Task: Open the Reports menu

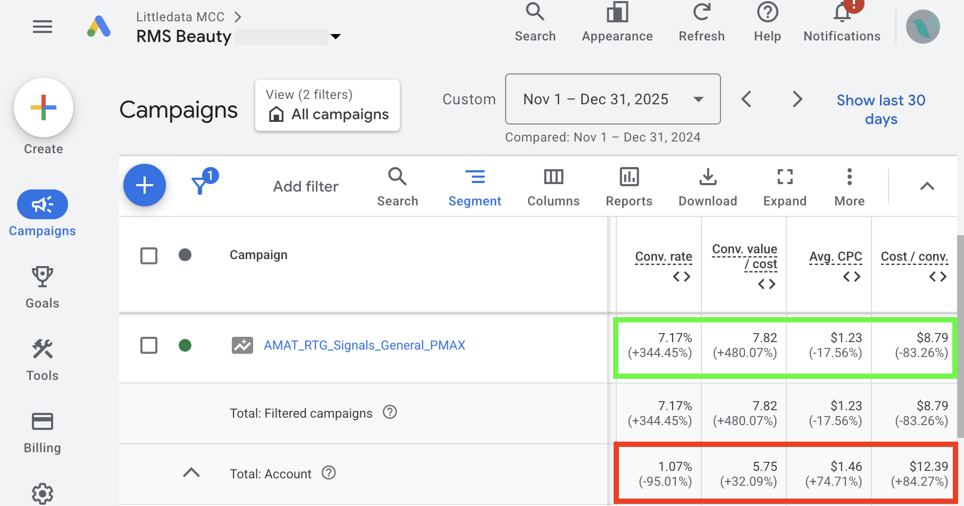Action: pyautogui.click(x=629, y=187)
